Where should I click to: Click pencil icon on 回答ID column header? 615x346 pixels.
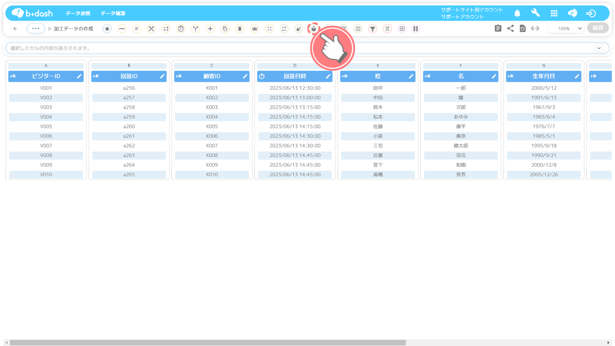(162, 76)
